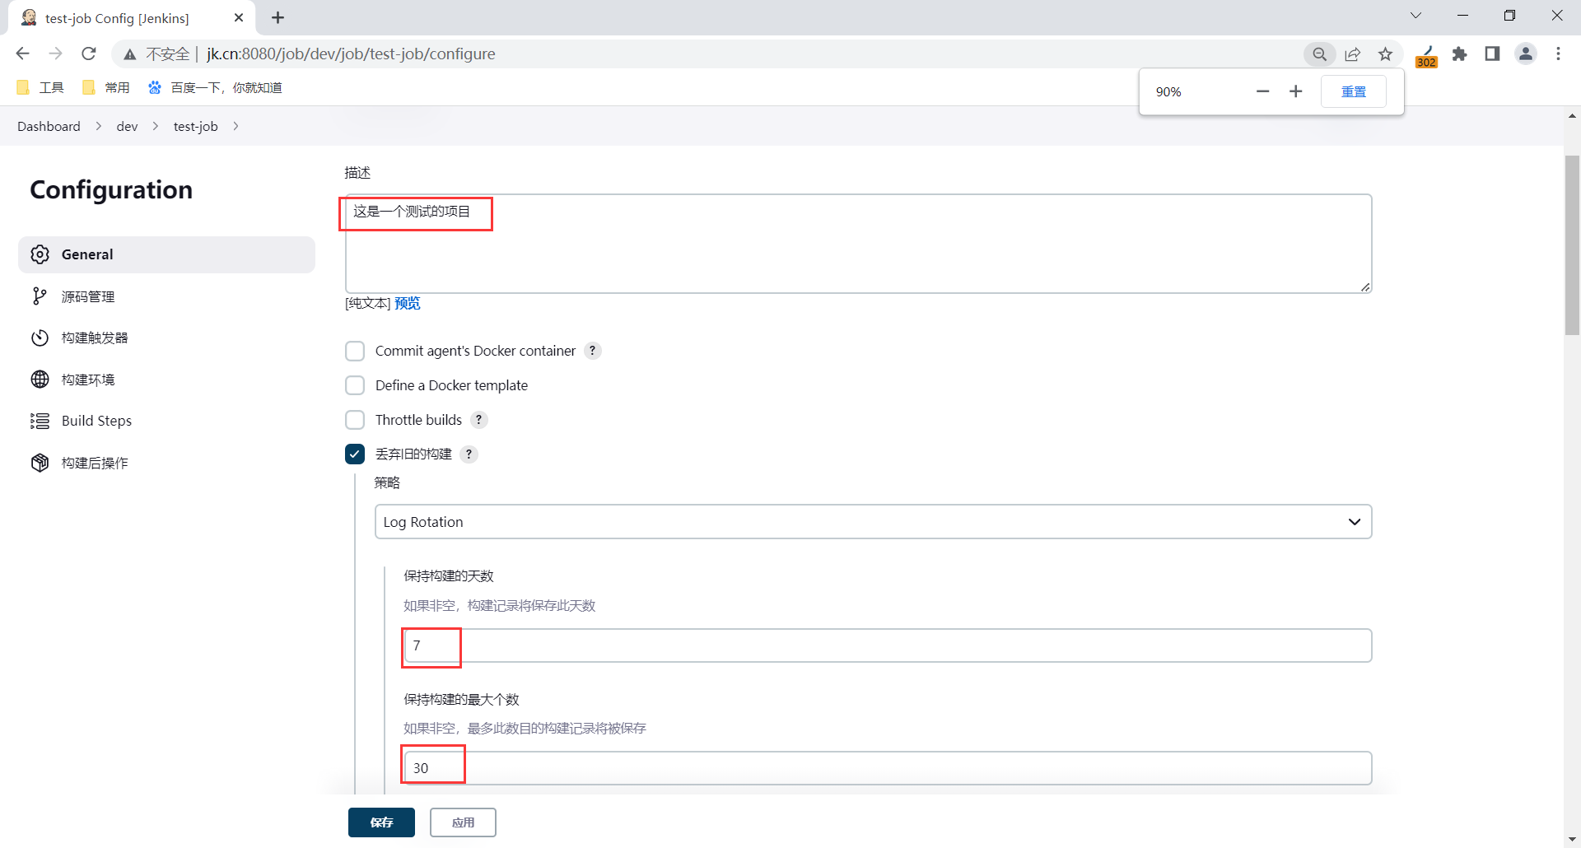Decrease zoom with minus button
Screen dimensions: 1581x848
[x=1263, y=91]
